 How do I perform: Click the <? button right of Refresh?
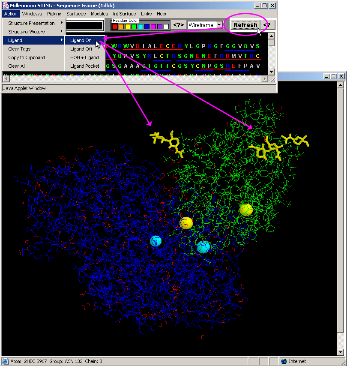point(267,25)
